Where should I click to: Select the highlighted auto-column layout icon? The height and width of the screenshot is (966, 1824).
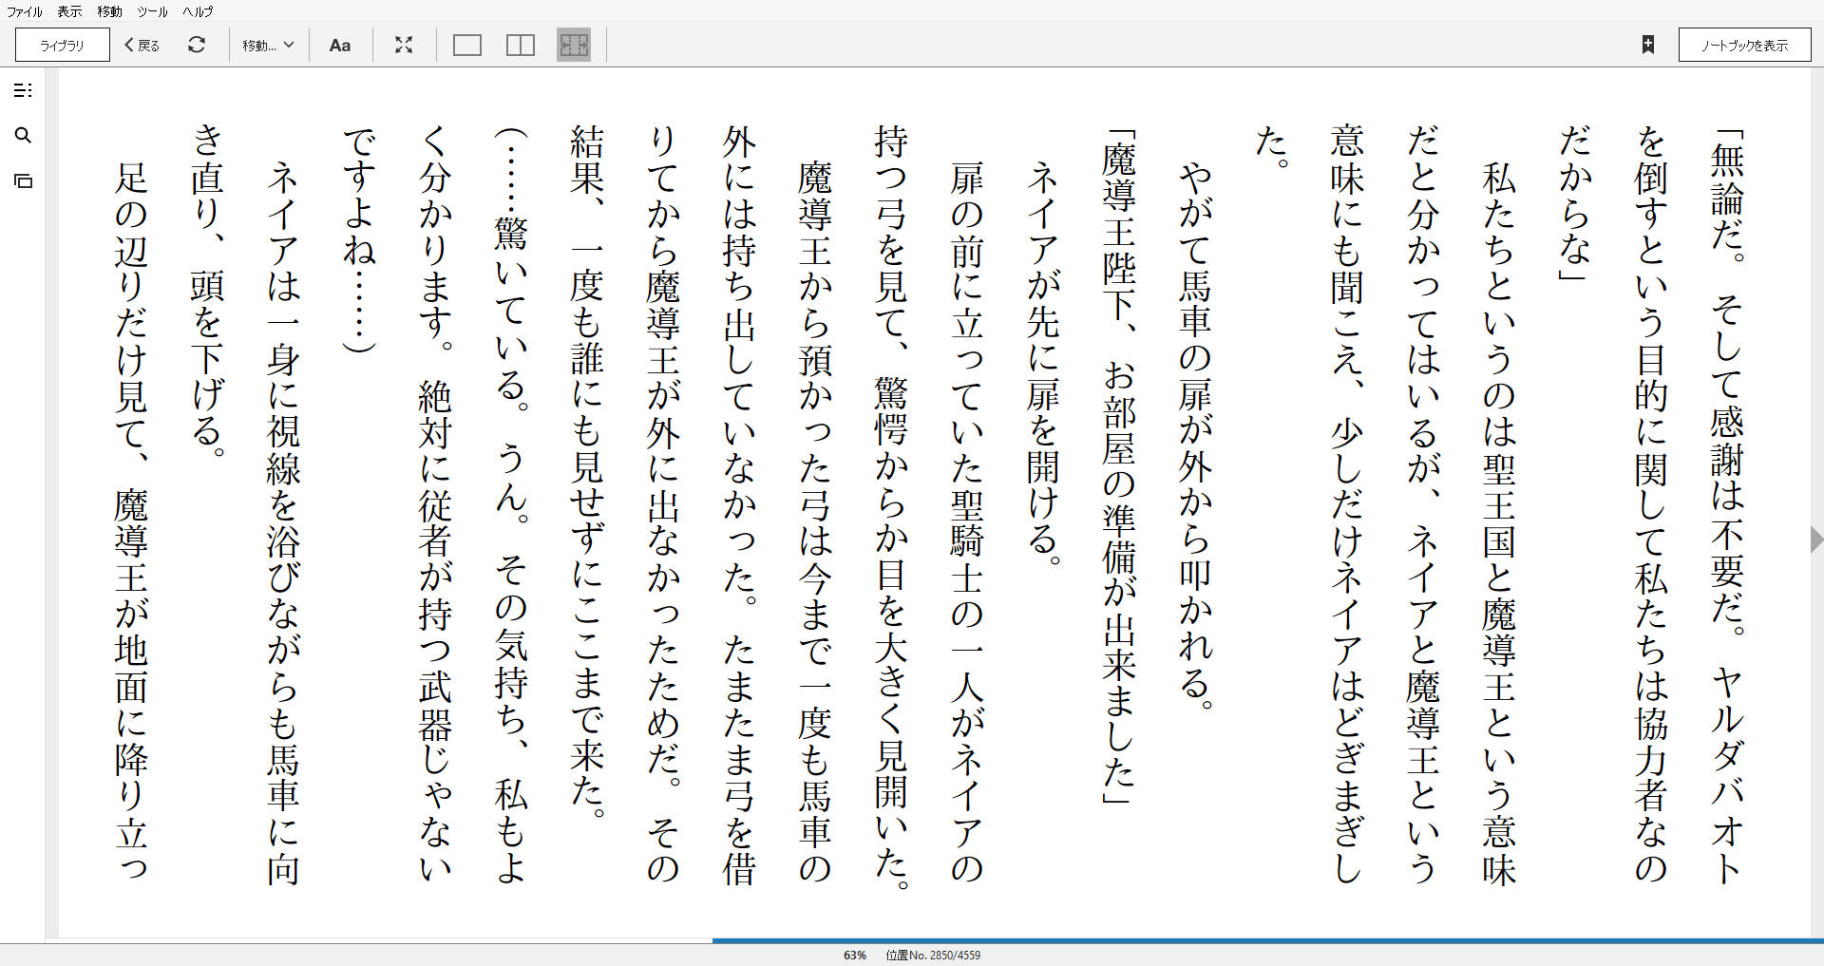[x=574, y=45]
